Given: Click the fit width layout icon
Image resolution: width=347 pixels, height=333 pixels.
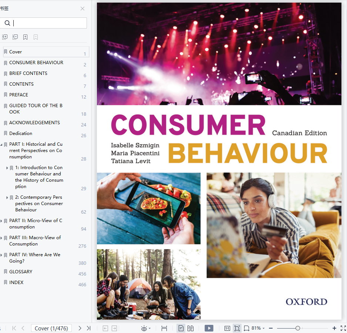Looking at the screenshot, I should tap(164, 328).
